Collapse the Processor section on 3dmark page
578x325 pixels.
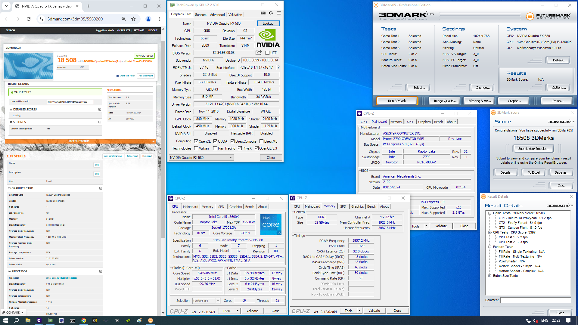[101, 271]
